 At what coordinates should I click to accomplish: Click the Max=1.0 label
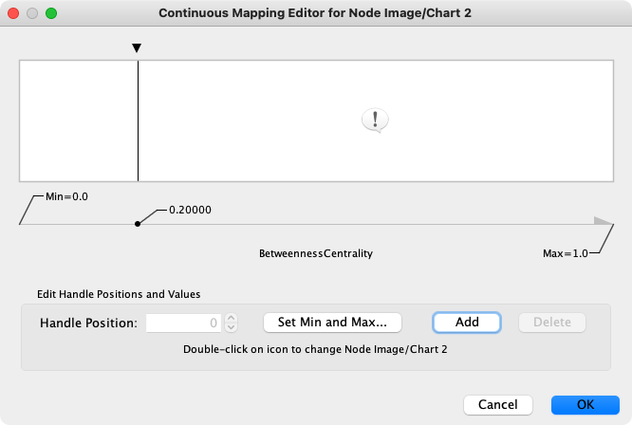pos(566,253)
